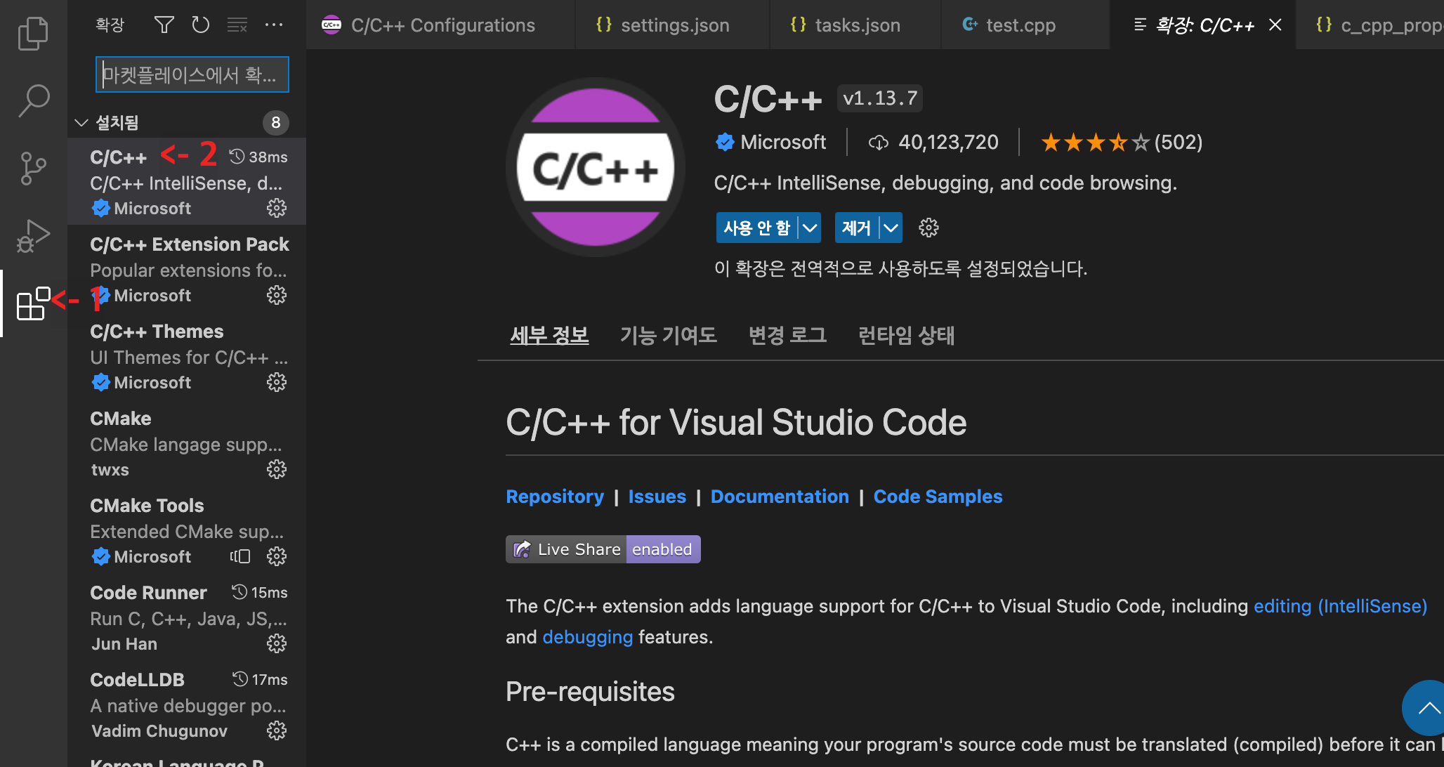Click the extensions filter funnel icon

click(164, 25)
